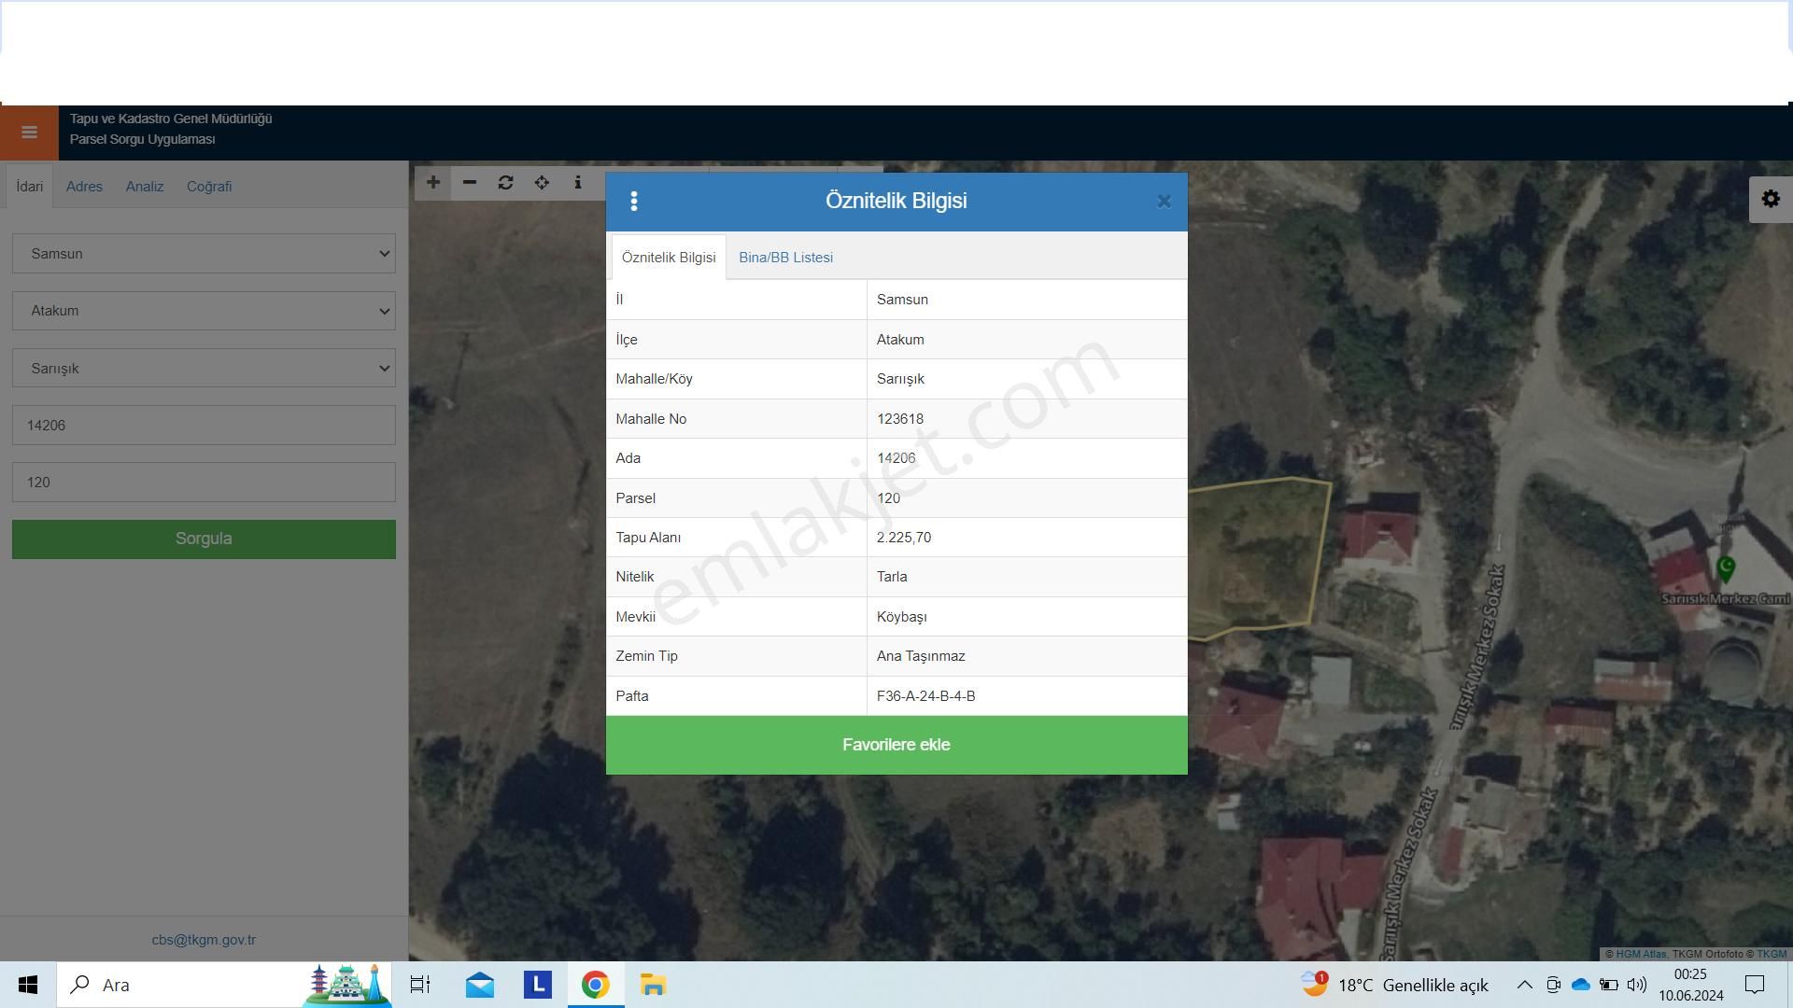Viewport: 1793px width, 1008px height.
Task: Click the map zoom in plus icon
Action: point(433,183)
